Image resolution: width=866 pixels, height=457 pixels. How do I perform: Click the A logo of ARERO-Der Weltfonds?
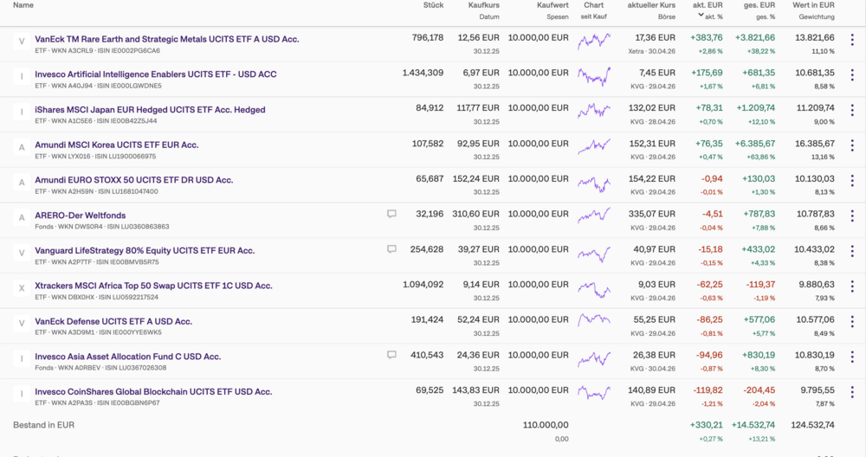(x=22, y=218)
